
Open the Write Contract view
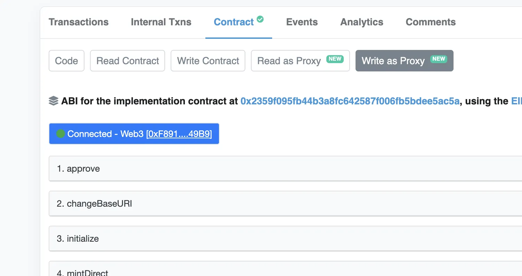click(x=208, y=61)
